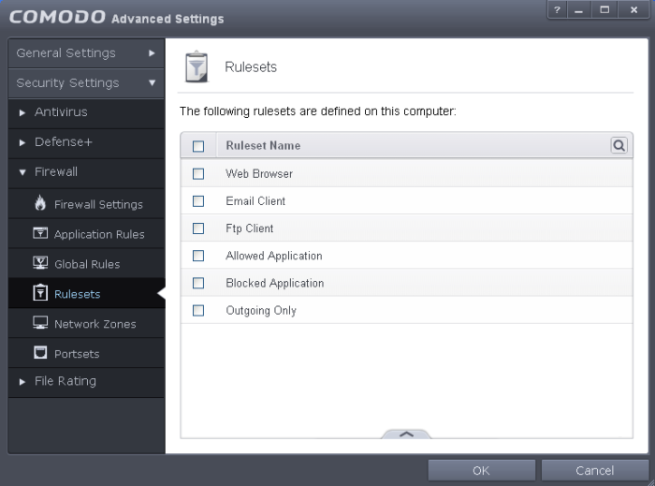Viewport: 655px width, 486px height.
Task: Expand the File Rating section
Action: click(x=65, y=382)
